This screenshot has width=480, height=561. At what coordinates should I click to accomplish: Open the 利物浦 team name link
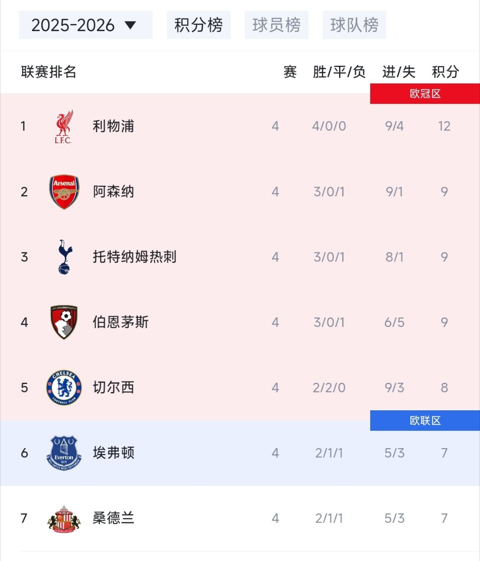[113, 126]
